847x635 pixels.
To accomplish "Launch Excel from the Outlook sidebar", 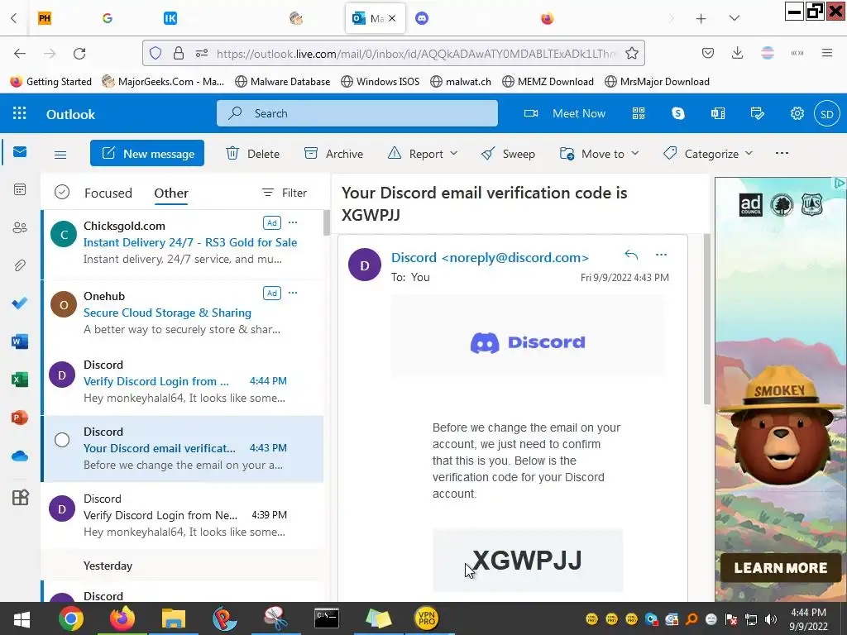I will [20, 380].
